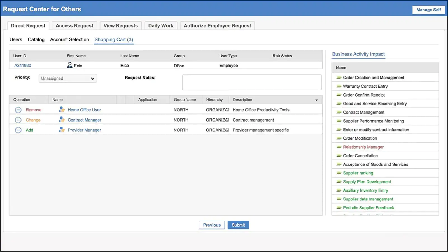
Task: Click the Employee user type cell
Action: click(228, 66)
